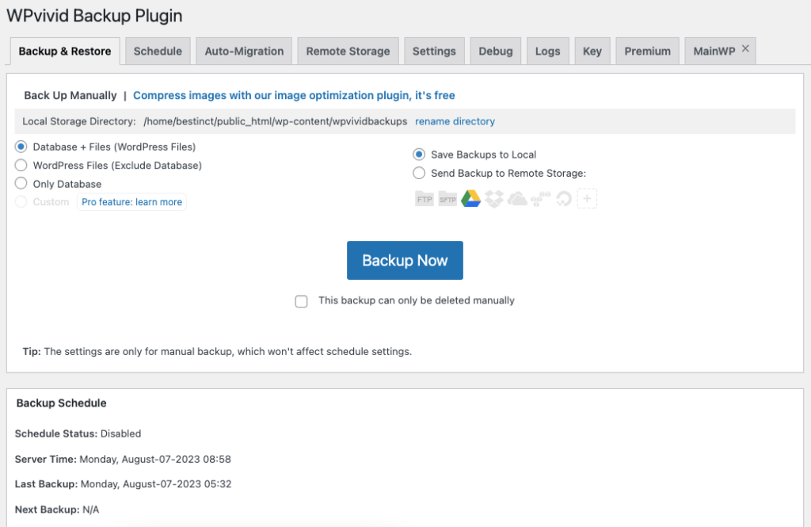Open the Remote Storage tab
Screen dimensions: 811x527
point(348,50)
